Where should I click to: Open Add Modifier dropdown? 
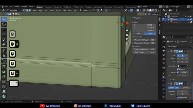[180, 47]
